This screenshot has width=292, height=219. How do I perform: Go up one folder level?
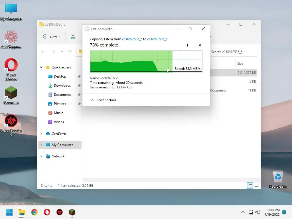click(x=70, y=52)
